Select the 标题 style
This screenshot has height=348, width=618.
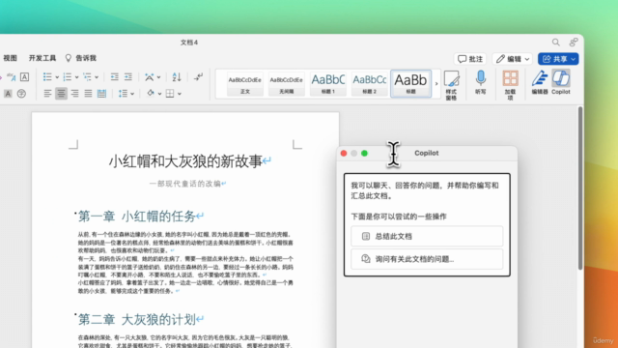click(x=410, y=84)
